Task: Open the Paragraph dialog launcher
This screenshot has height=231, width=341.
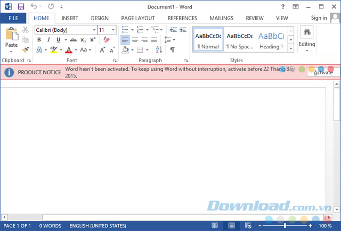Action: tap(186, 61)
